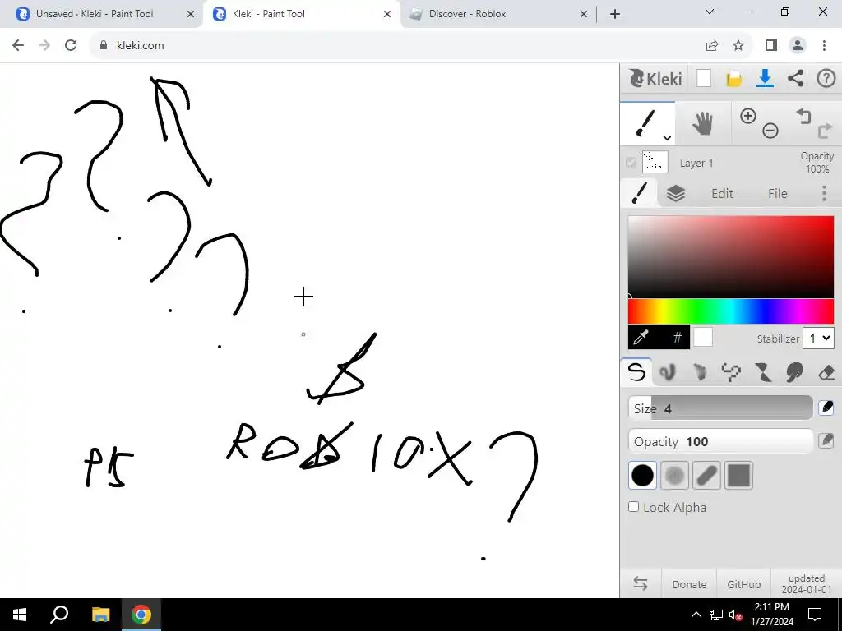
Task: Open the Chrome profile icon
Action: pos(798,45)
